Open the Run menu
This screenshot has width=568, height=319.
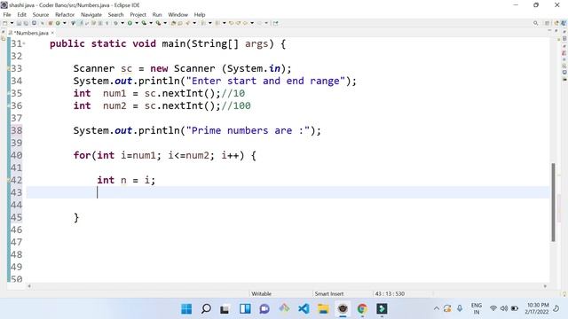(157, 14)
